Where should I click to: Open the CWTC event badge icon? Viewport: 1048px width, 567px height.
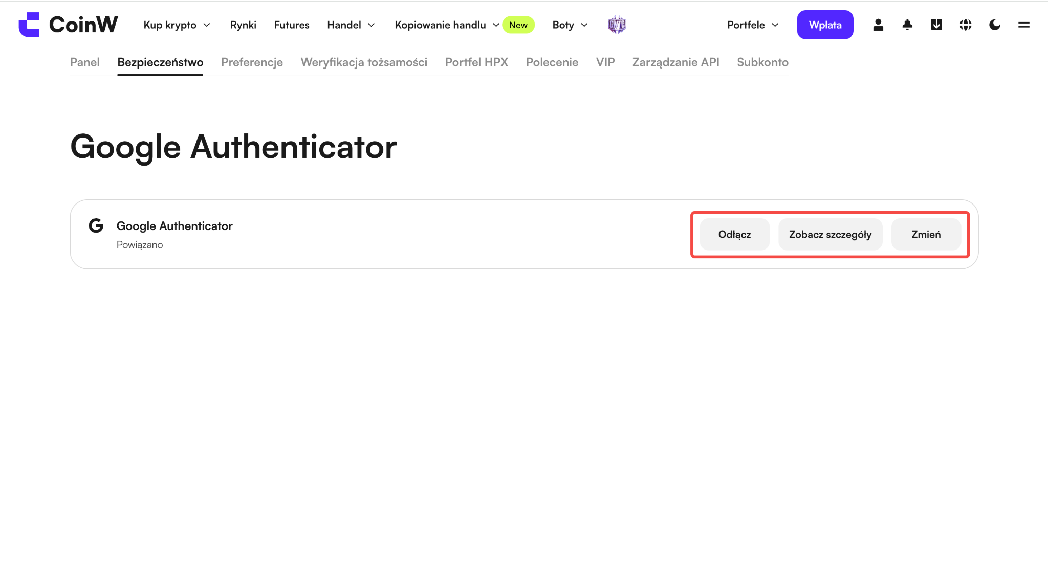click(x=617, y=25)
